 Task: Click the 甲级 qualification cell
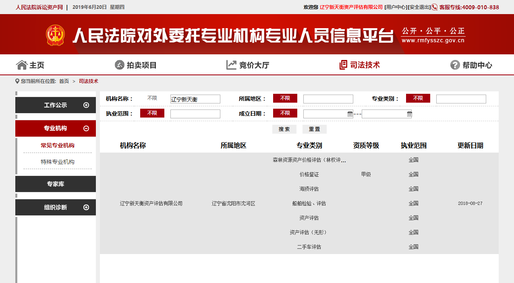coord(366,174)
